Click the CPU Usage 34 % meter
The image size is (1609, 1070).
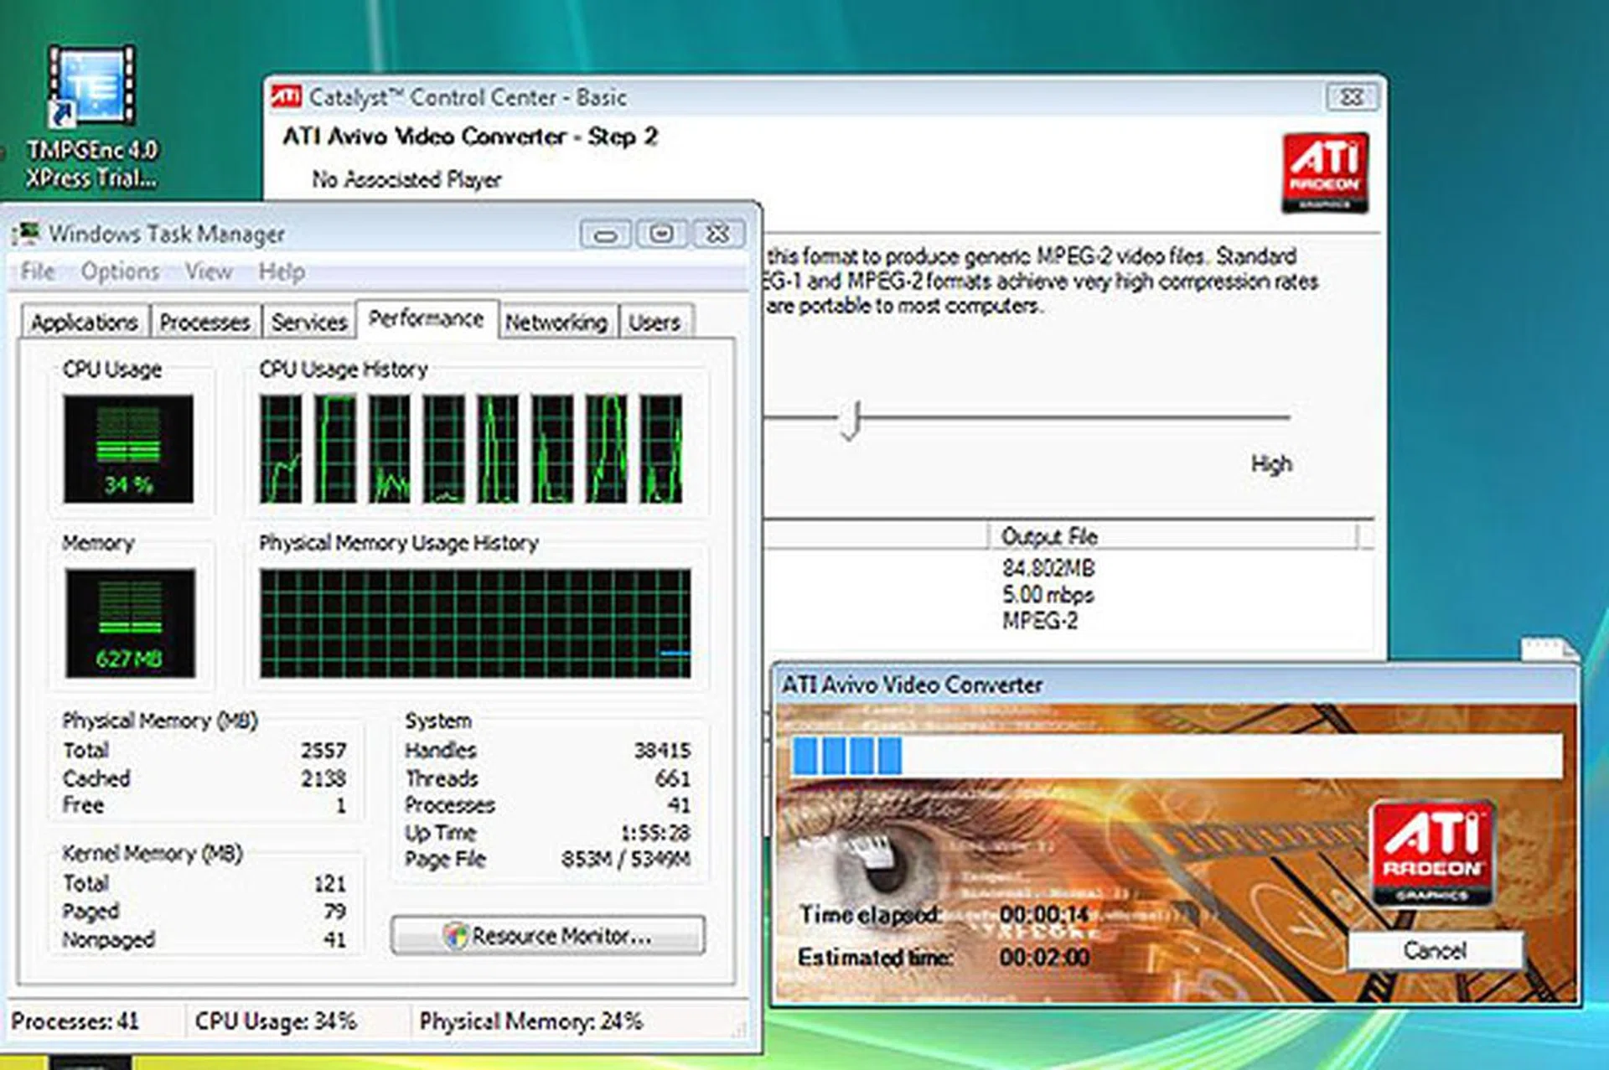tap(128, 449)
